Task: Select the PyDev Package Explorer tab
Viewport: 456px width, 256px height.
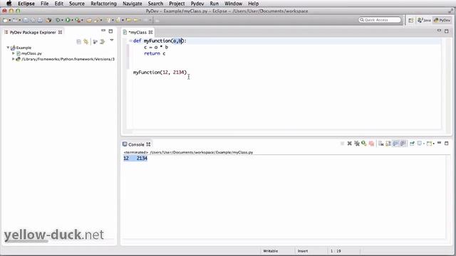Action: pos(33,32)
